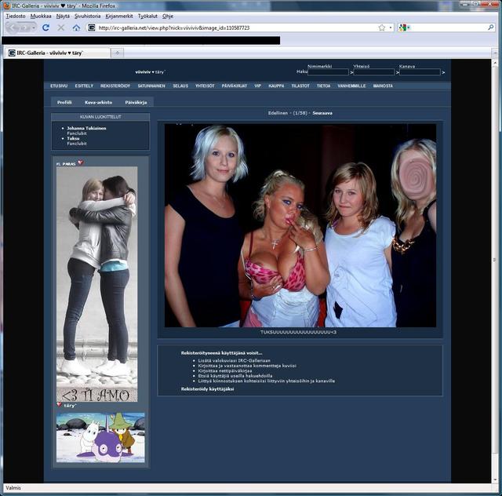Viewport: 502px width, 496px height.
Task: Click the viiviviv ♥ täry header title
Action: click(x=150, y=72)
